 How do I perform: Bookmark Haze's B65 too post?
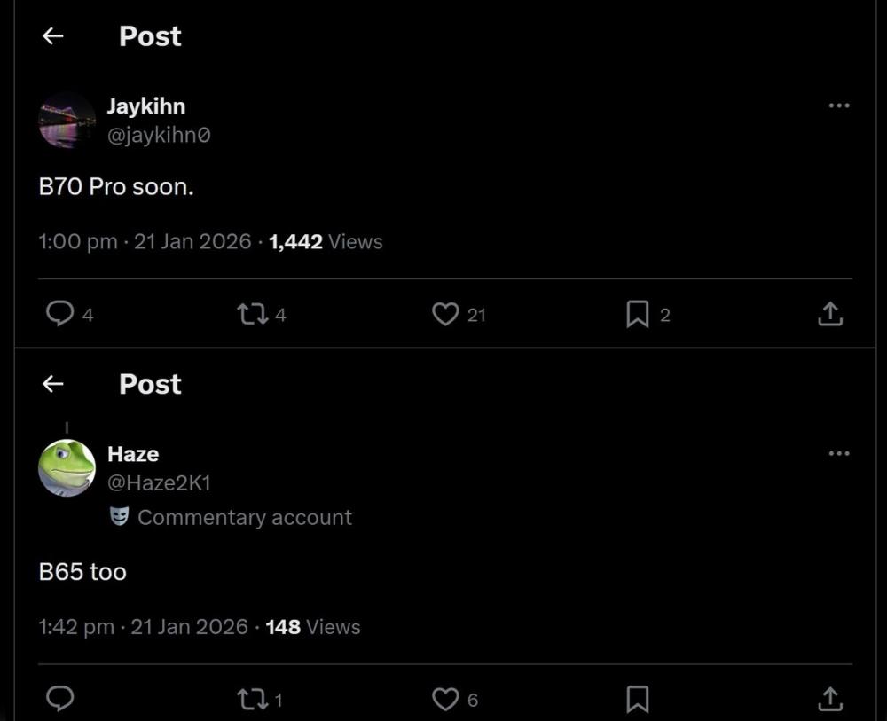[x=637, y=699]
